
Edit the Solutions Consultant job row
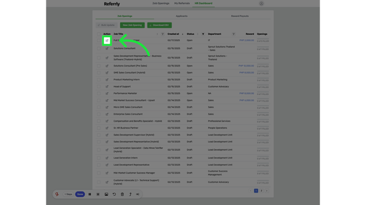click(107, 49)
